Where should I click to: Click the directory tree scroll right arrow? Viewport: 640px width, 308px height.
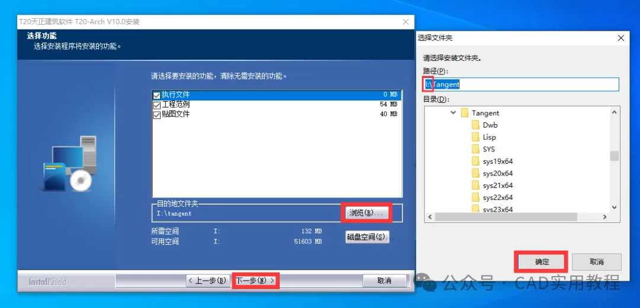[x=605, y=218]
